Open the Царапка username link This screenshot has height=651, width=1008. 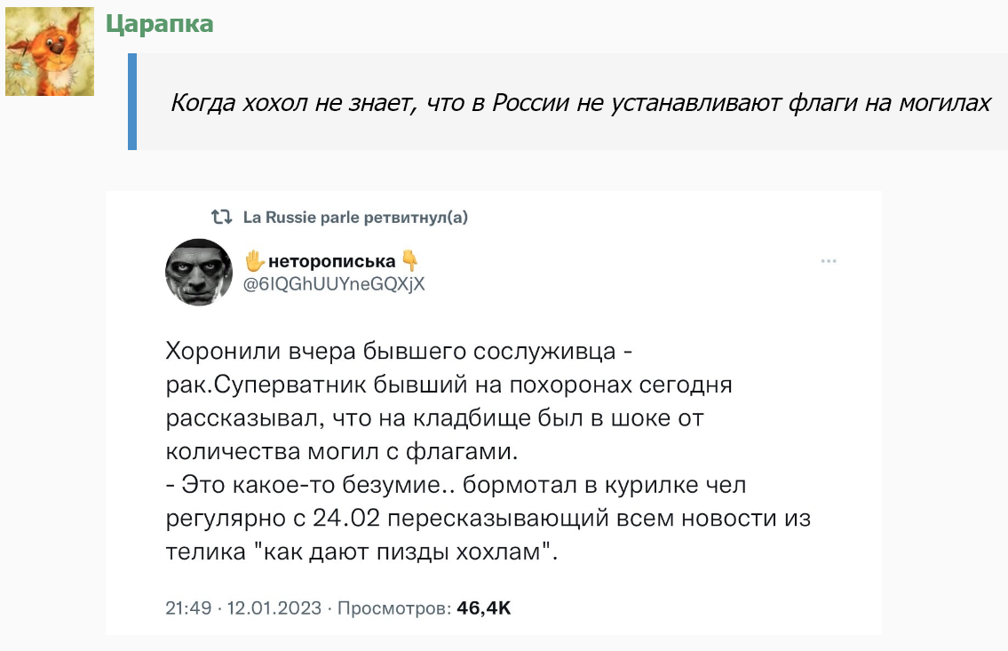click(x=160, y=23)
